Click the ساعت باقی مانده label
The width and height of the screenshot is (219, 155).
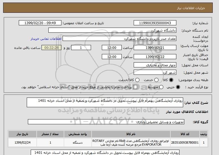click(x=27, y=48)
